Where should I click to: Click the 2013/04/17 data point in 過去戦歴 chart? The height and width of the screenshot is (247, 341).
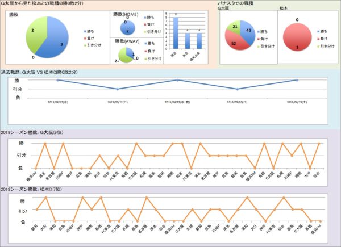[58, 80]
